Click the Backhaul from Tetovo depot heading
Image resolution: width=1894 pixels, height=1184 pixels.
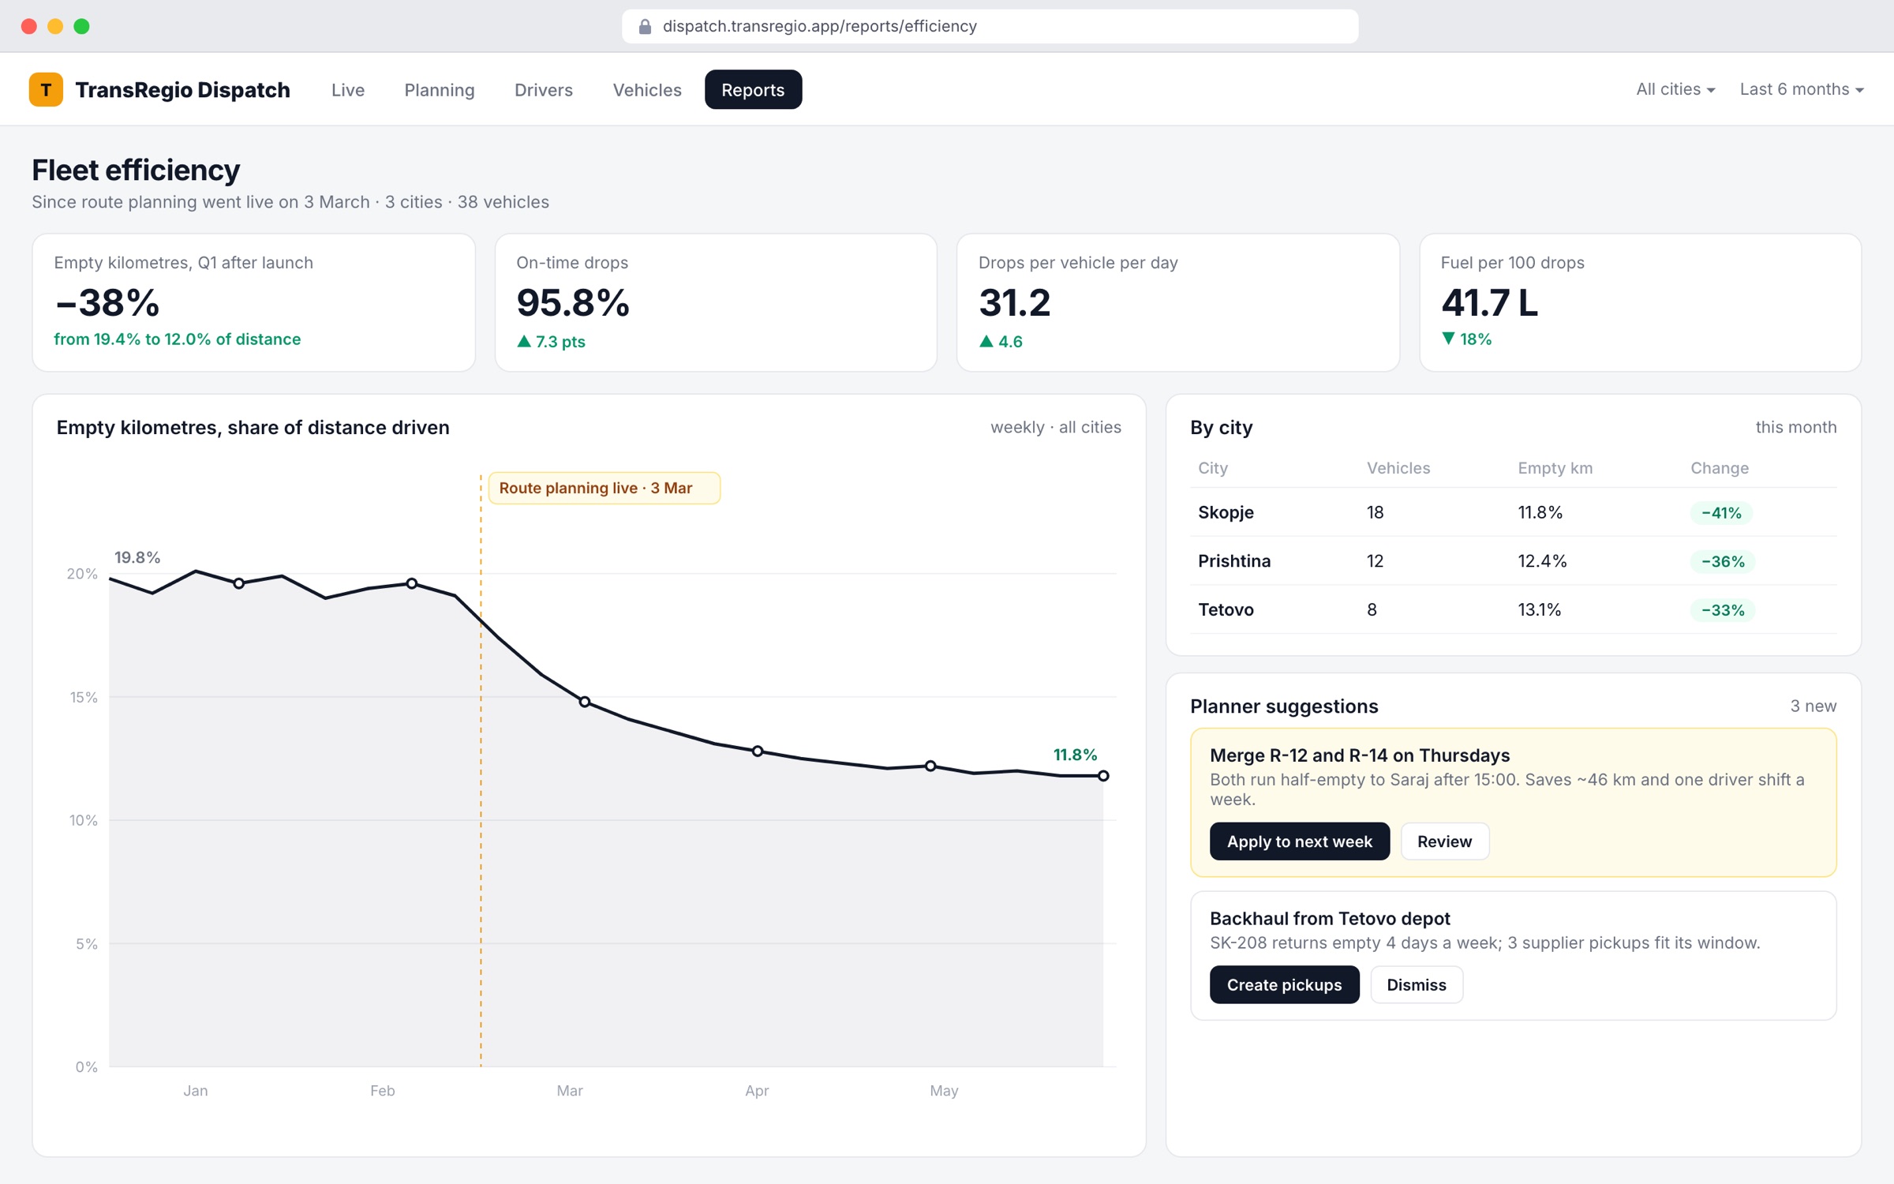pos(1330,919)
